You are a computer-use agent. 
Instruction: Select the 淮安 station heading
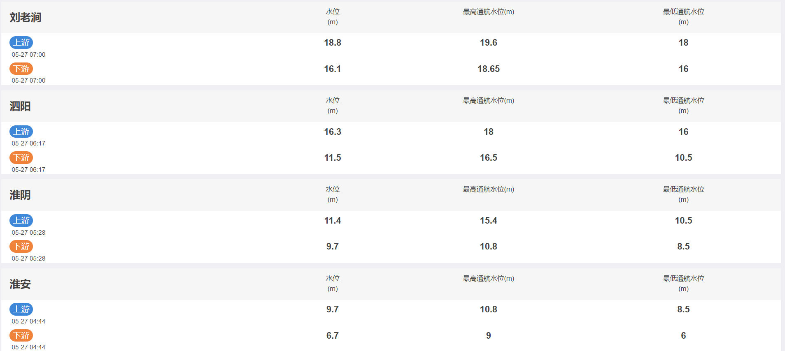pos(20,284)
